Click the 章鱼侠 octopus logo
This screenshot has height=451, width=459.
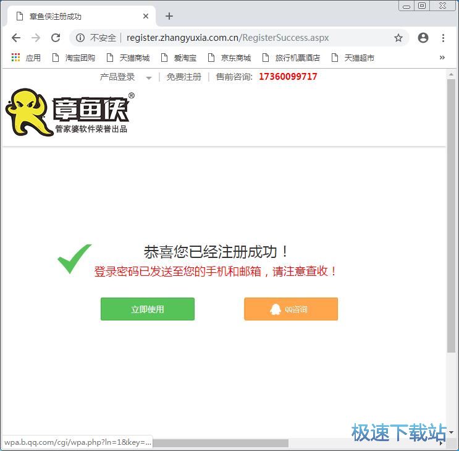coord(70,113)
